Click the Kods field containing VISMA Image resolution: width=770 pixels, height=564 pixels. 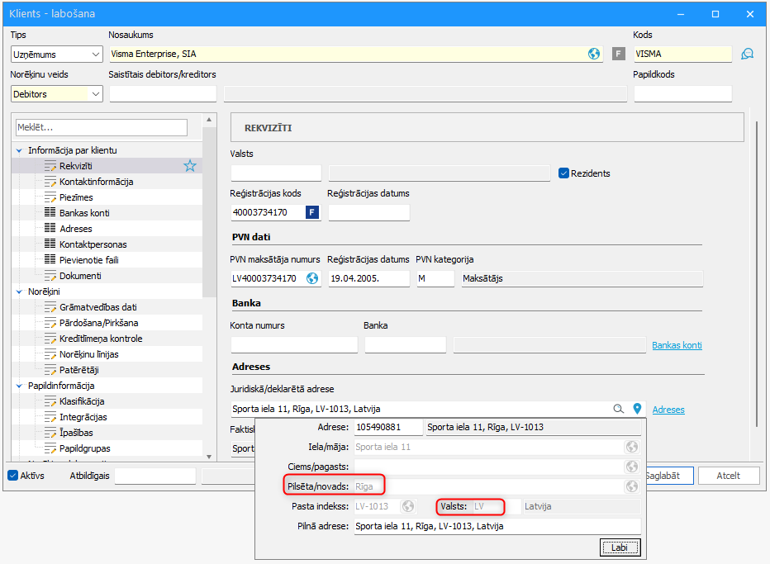(x=682, y=54)
